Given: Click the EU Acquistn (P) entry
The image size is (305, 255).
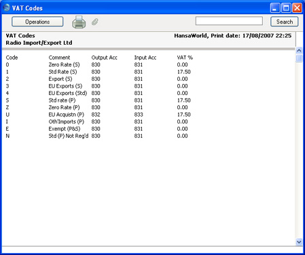Looking at the screenshot, I should pos(67,115).
